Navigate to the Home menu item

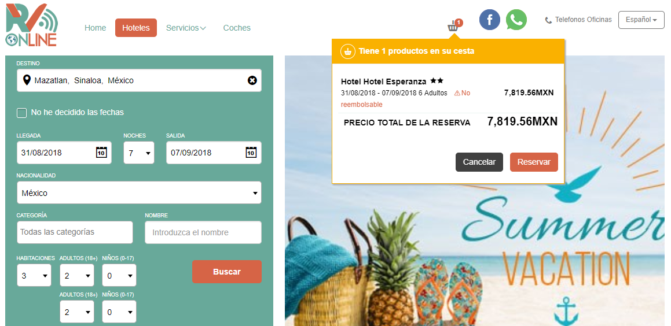[95, 28]
